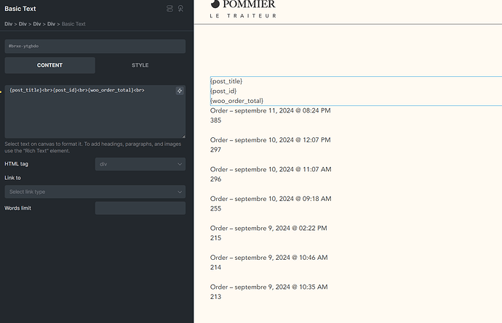Click order septembre 9, 2024 @ 10:35 AM
Screen dimensions: 502x323
tap(269, 287)
